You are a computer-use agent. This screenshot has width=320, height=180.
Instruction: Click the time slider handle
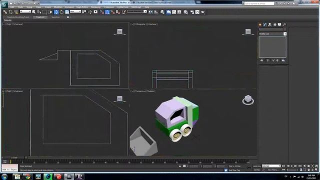click(x=14, y=157)
